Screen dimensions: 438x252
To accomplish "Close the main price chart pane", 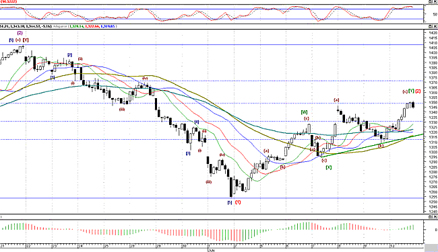I will [x=435, y=26].
